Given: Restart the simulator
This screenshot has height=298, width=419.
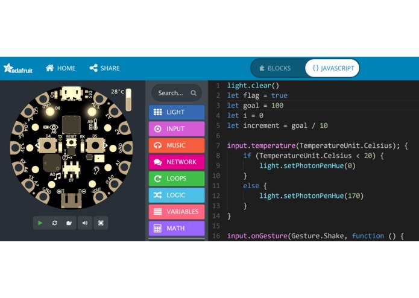Looking at the screenshot, I should click(x=54, y=223).
